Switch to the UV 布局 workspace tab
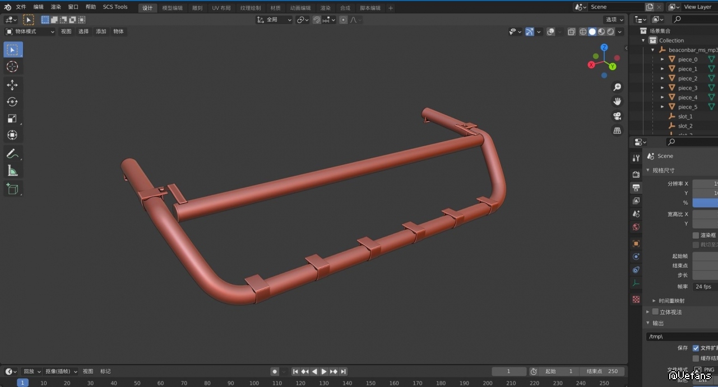Viewport: 718px width, 387px height. tap(221, 8)
